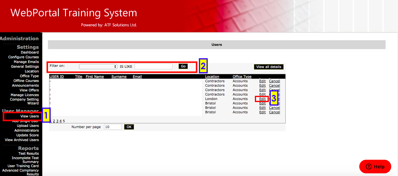Viewport: 398px width, 176px height.
Task: Click the Office Type column header
Action: (x=242, y=77)
